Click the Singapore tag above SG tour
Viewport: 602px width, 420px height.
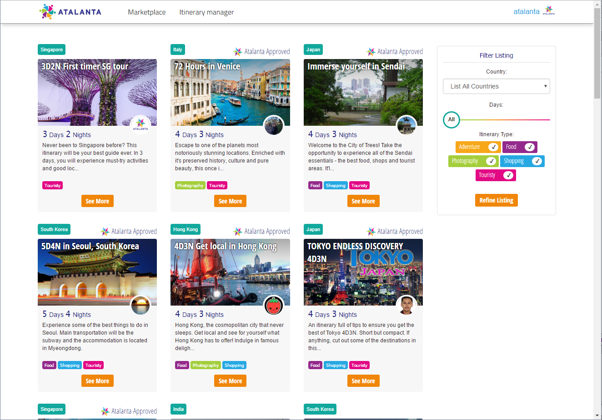[x=52, y=49]
